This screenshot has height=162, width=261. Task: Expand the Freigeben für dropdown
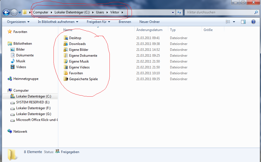click(x=98, y=22)
